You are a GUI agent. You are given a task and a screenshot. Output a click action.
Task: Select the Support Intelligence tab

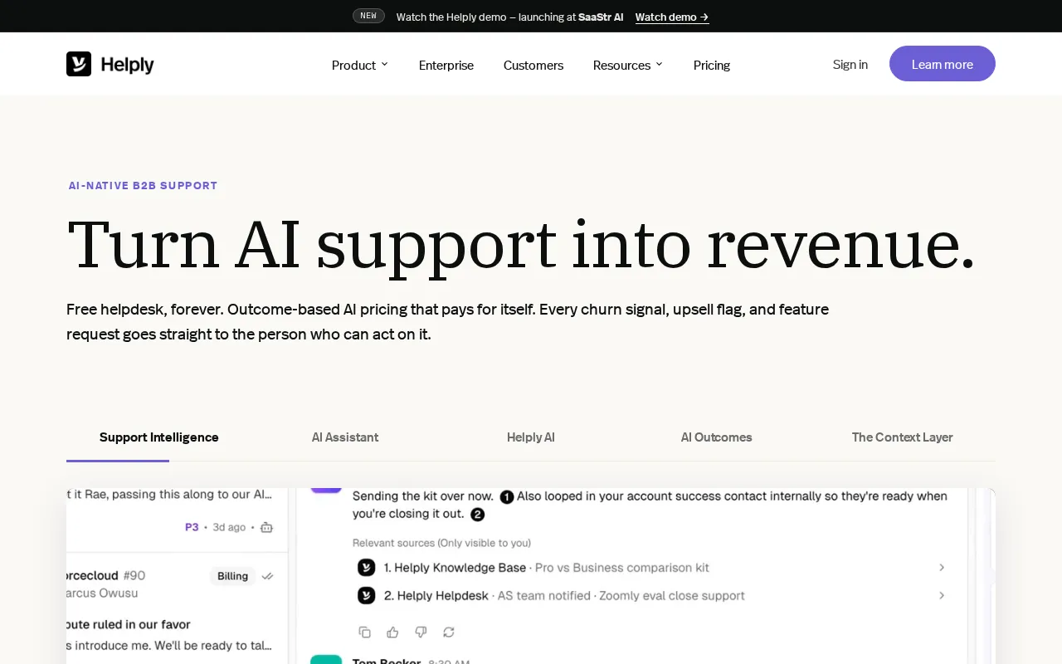[159, 437]
